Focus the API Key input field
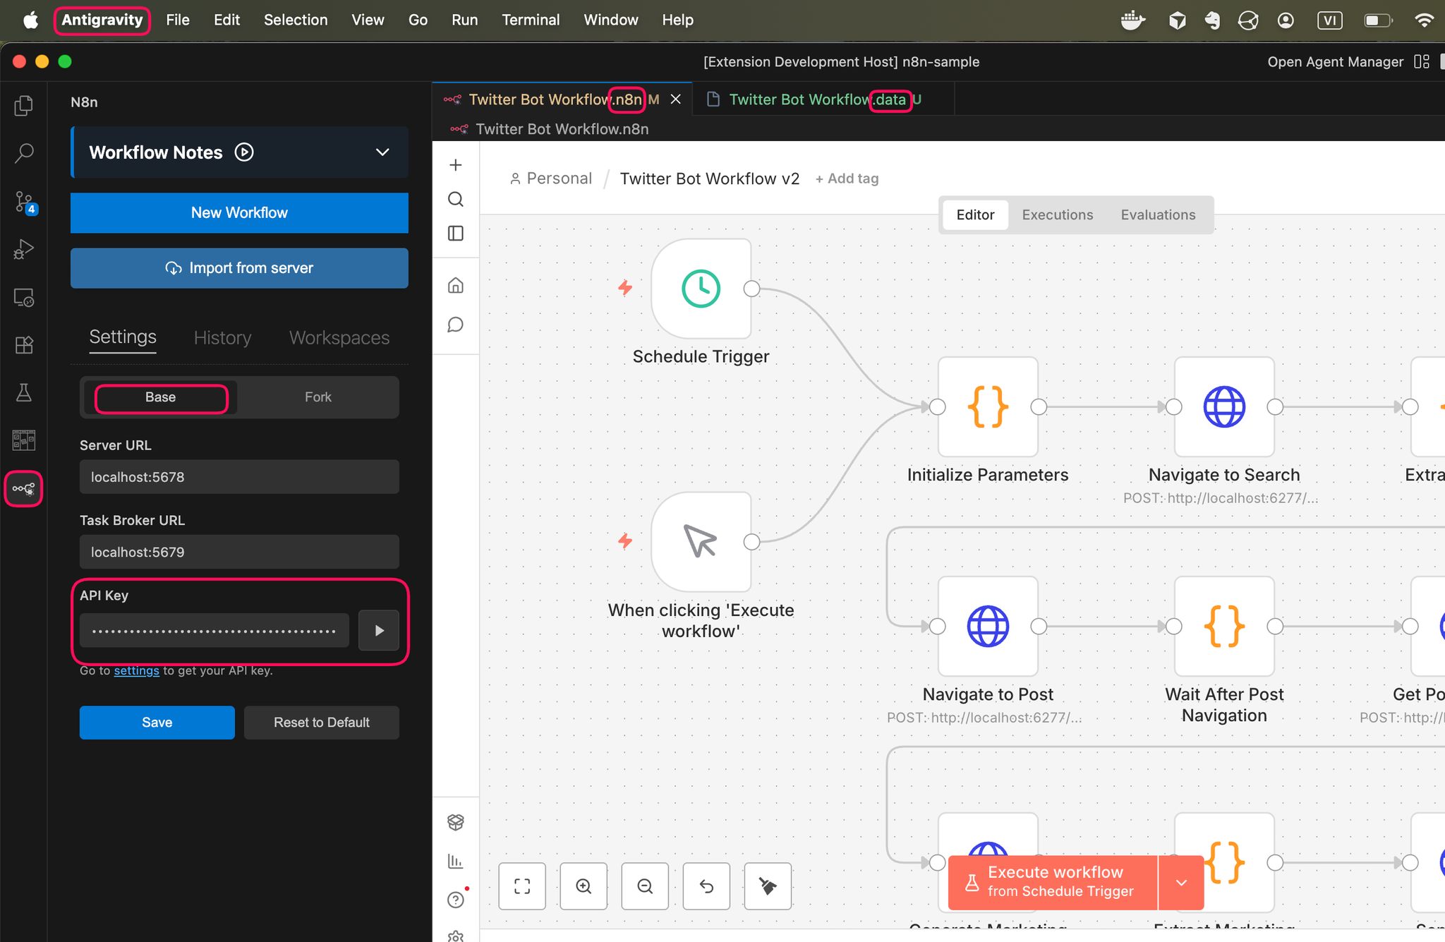The width and height of the screenshot is (1445, 942). point(214,630)
